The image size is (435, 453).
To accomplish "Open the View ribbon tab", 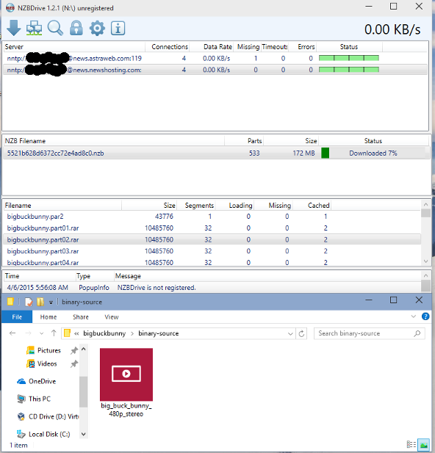I will point(112,317).
